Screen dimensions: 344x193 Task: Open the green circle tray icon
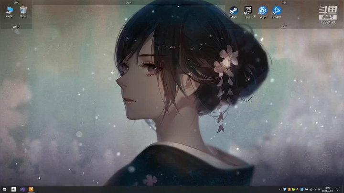(x=293, y=189)
